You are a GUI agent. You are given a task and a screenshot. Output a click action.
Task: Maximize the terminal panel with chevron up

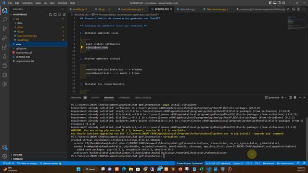[x=300, y=98]
